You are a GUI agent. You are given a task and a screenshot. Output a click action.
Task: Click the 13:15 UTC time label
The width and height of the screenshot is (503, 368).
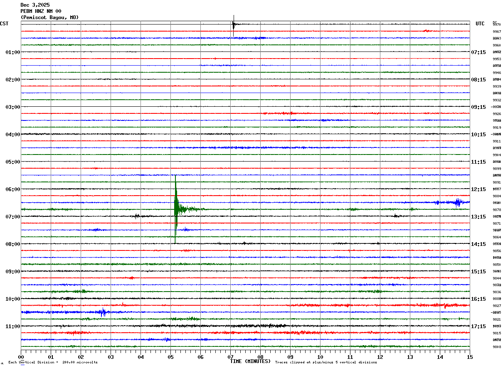[x=478, y=217]
